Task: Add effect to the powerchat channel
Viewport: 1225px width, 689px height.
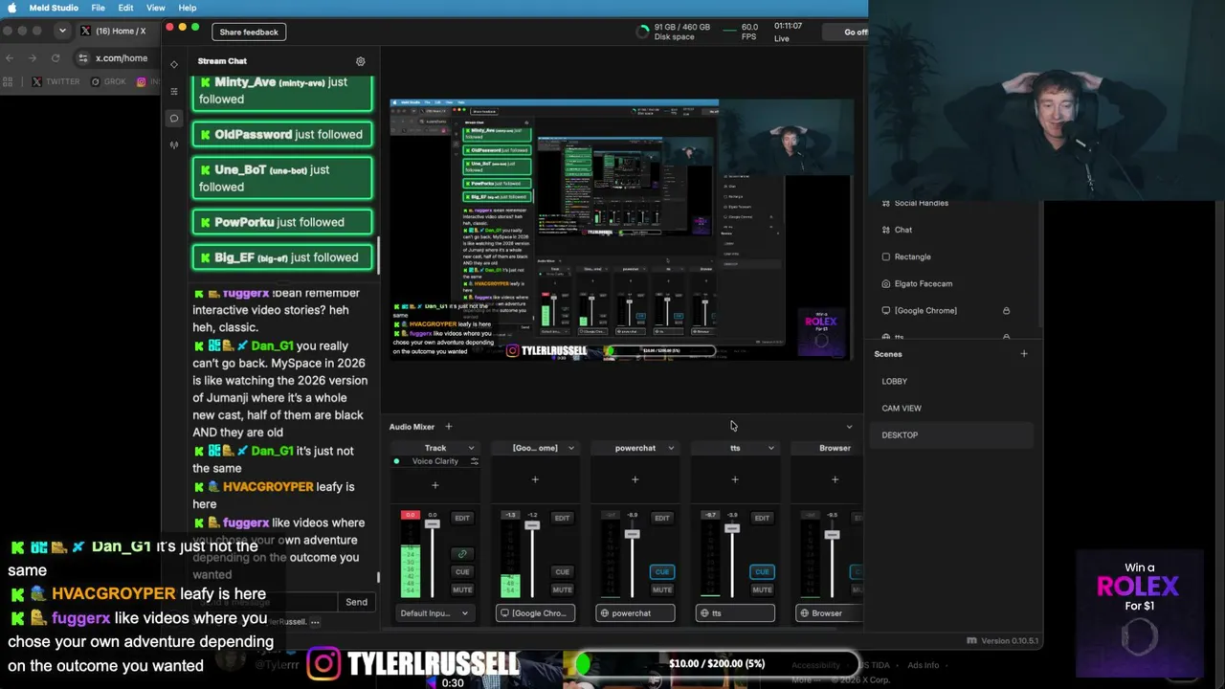Action: [635, 479]
